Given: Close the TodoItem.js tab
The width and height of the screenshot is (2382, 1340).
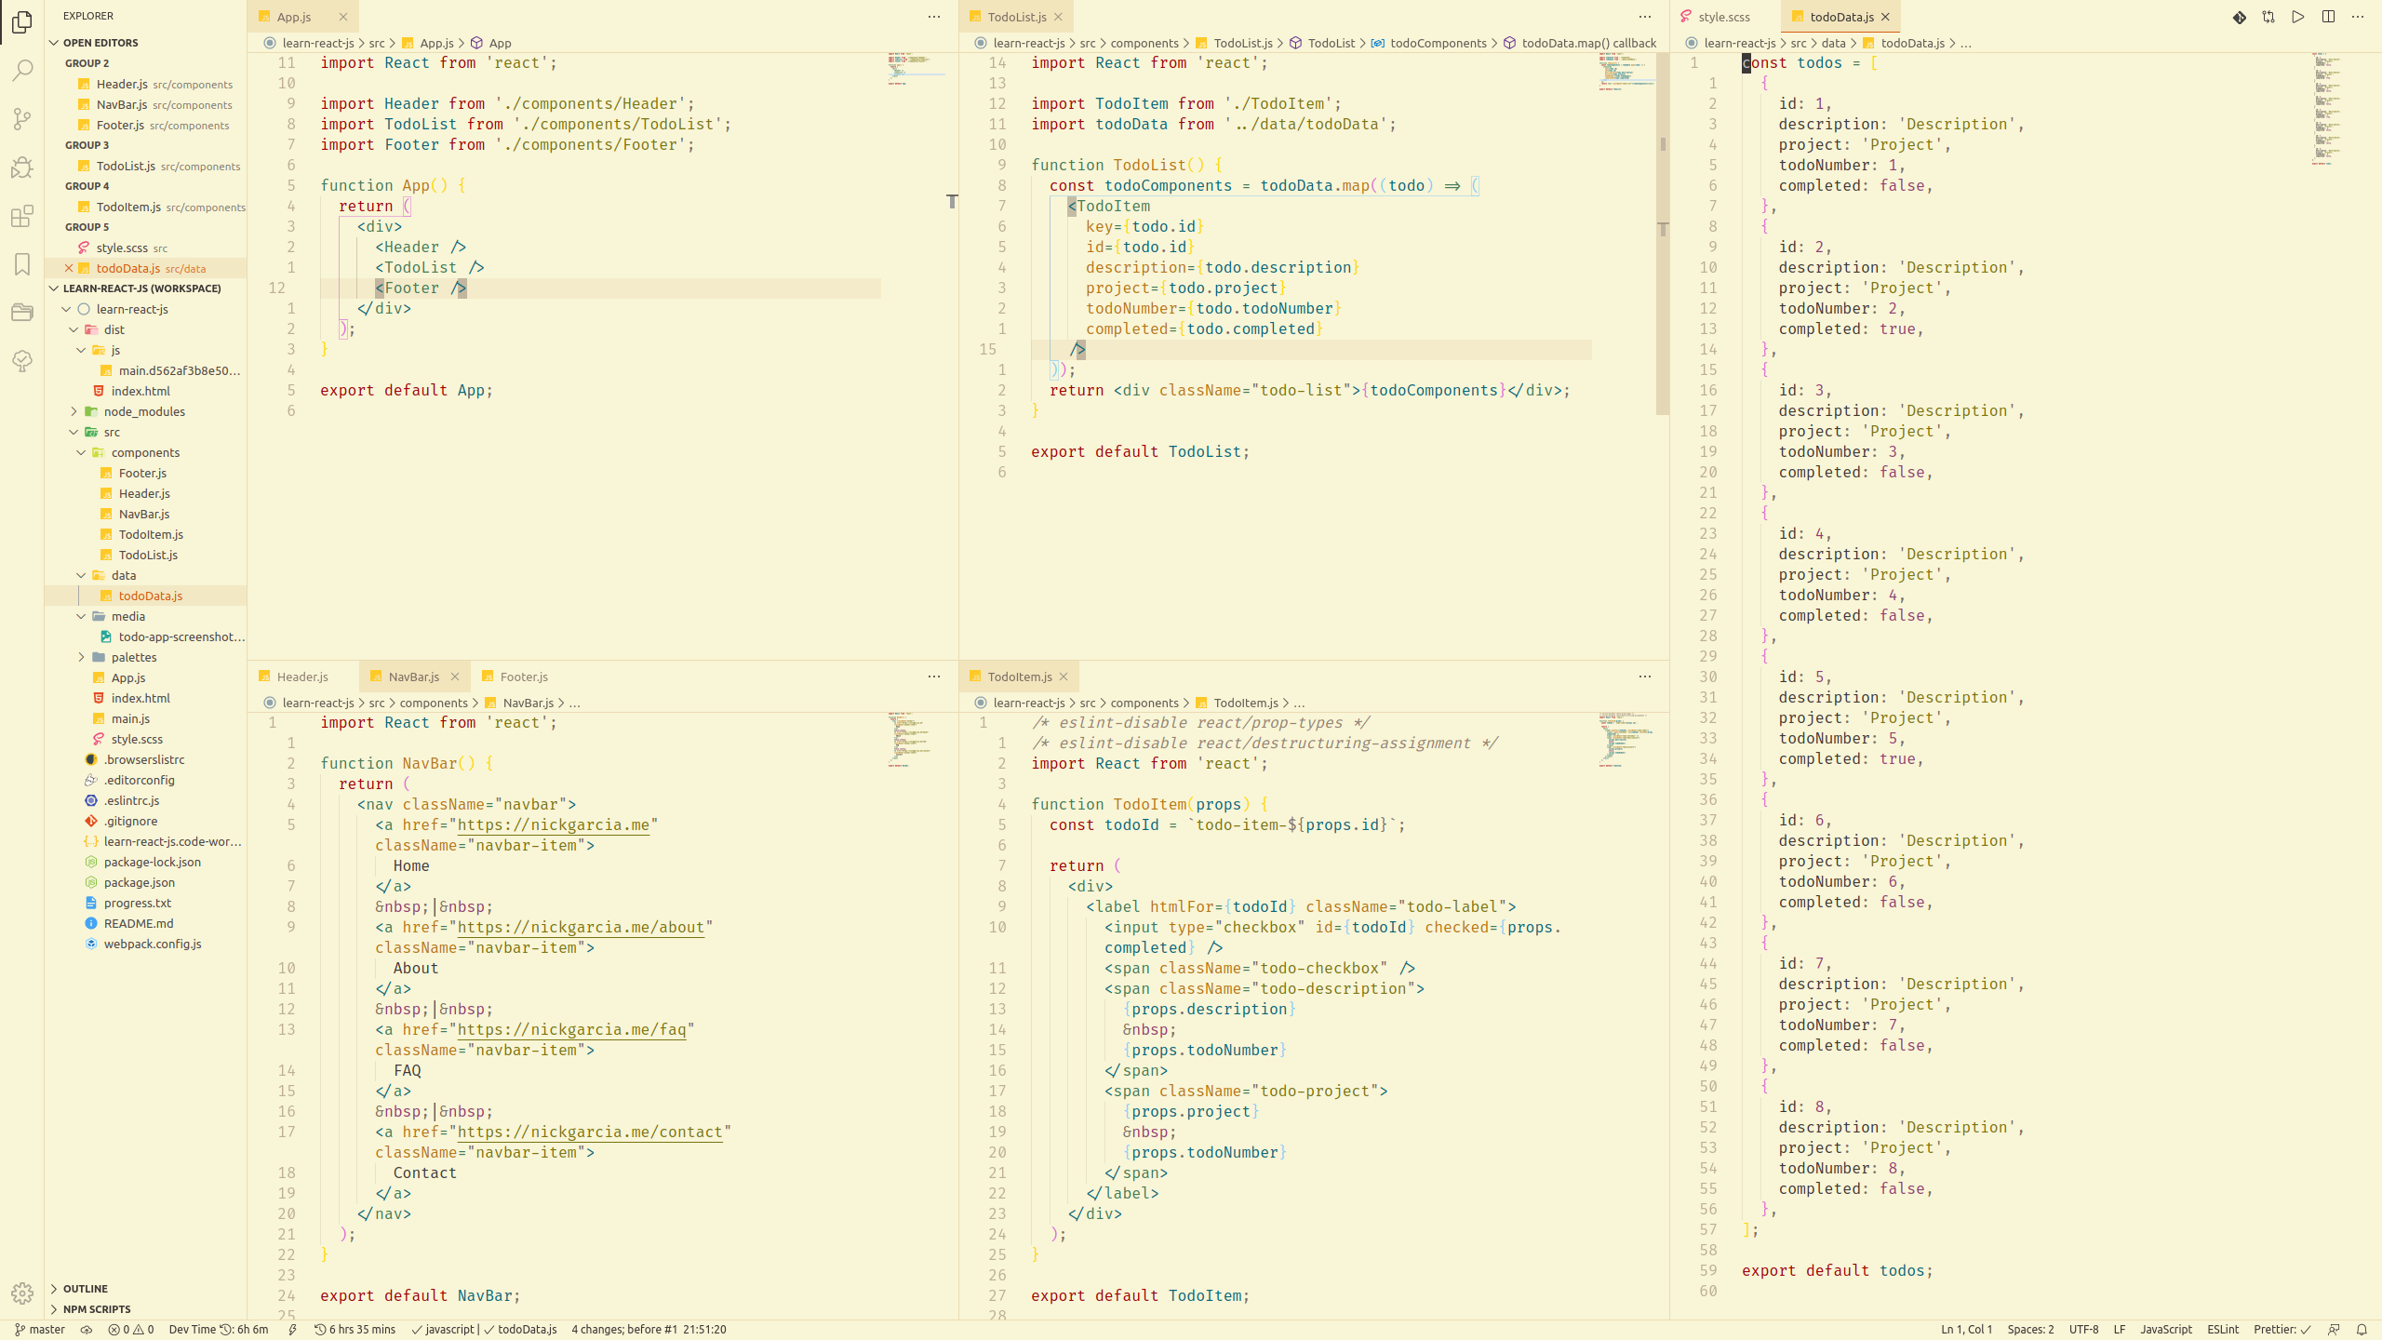Looking at the screenshot, I should [1064, 677].
